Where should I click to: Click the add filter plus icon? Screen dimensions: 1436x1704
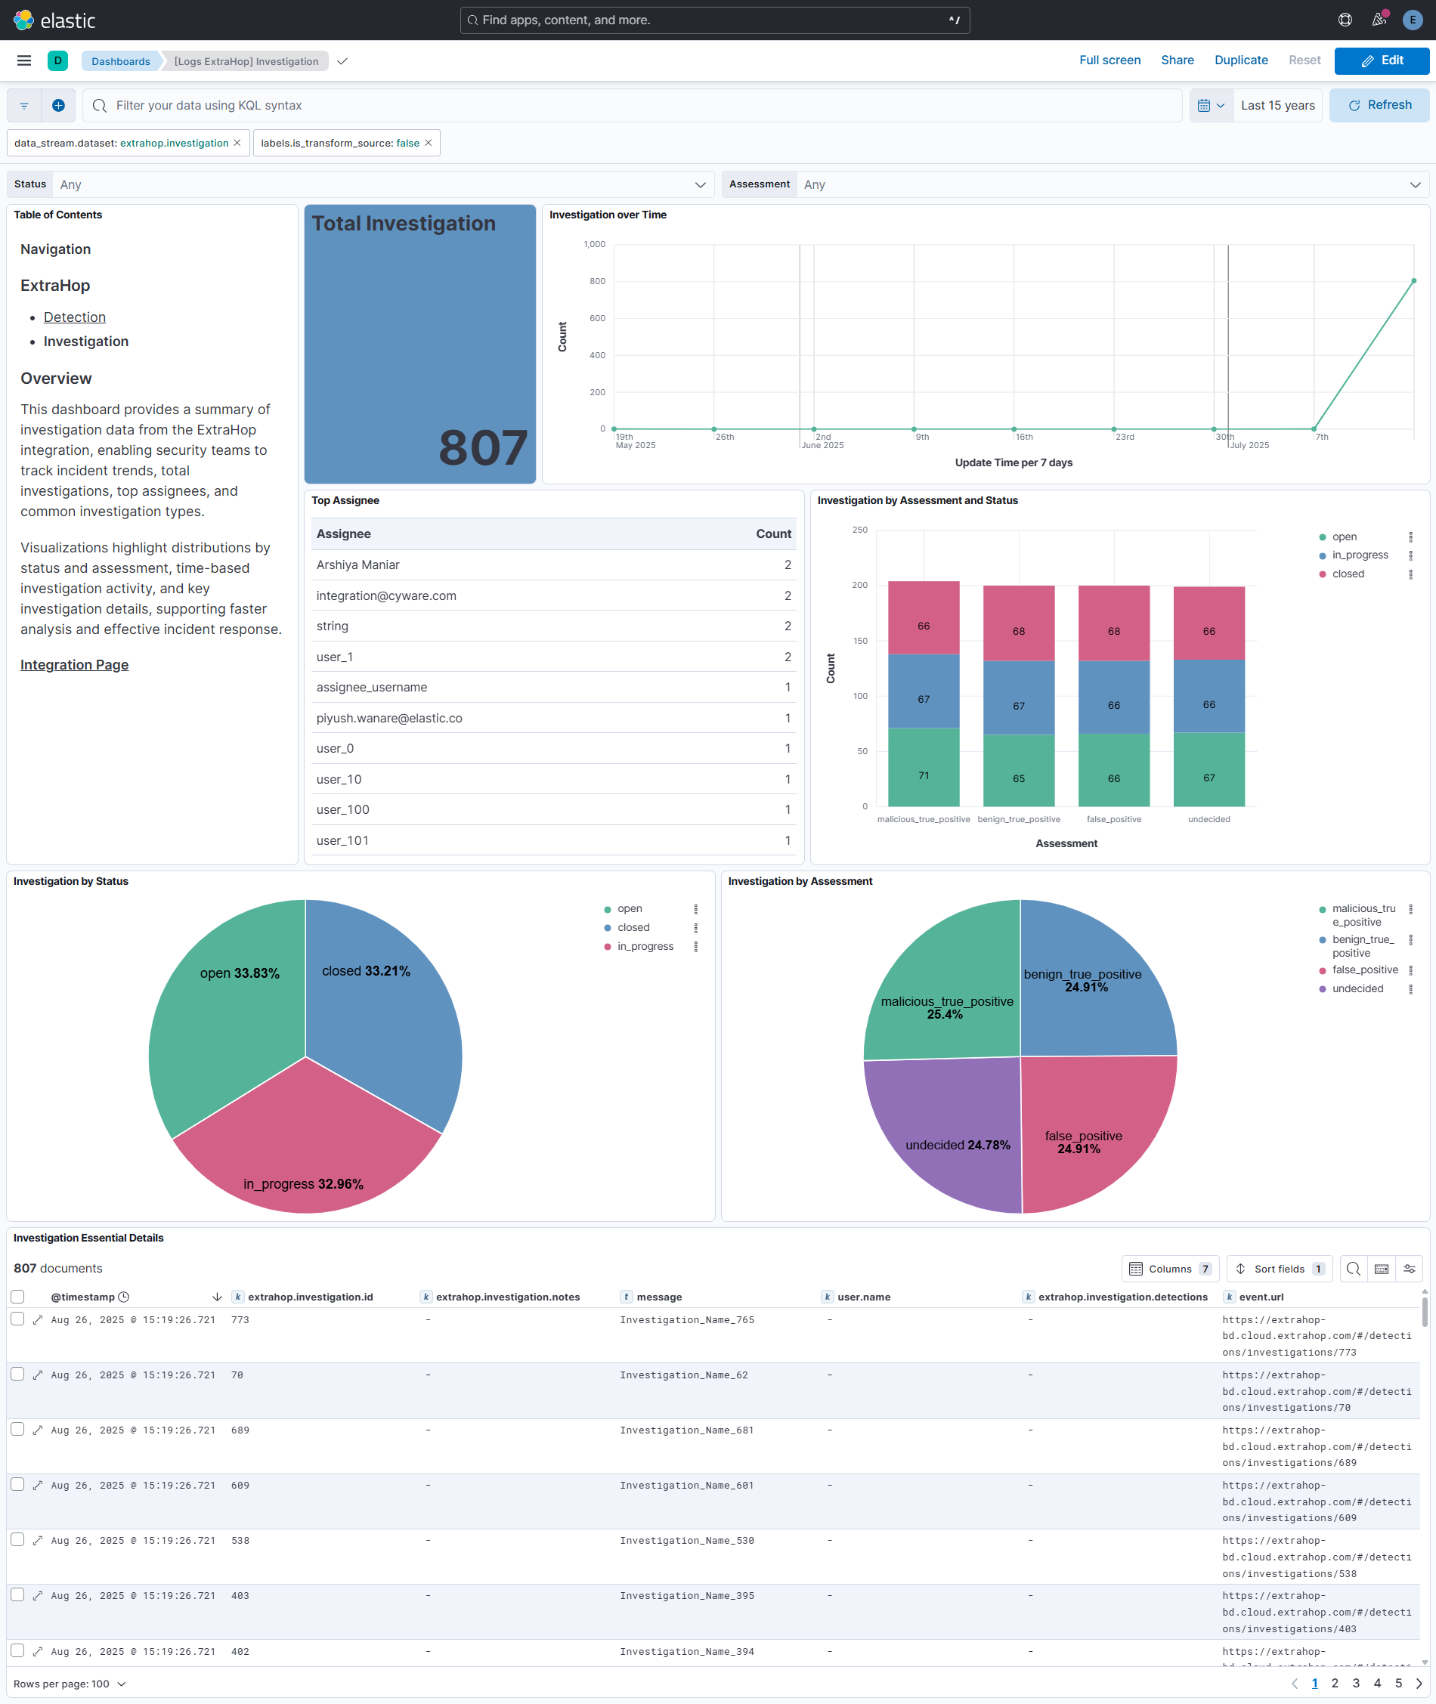coord(59,105)
